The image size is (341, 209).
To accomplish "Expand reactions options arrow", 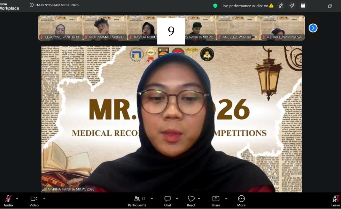I will 199,199.
